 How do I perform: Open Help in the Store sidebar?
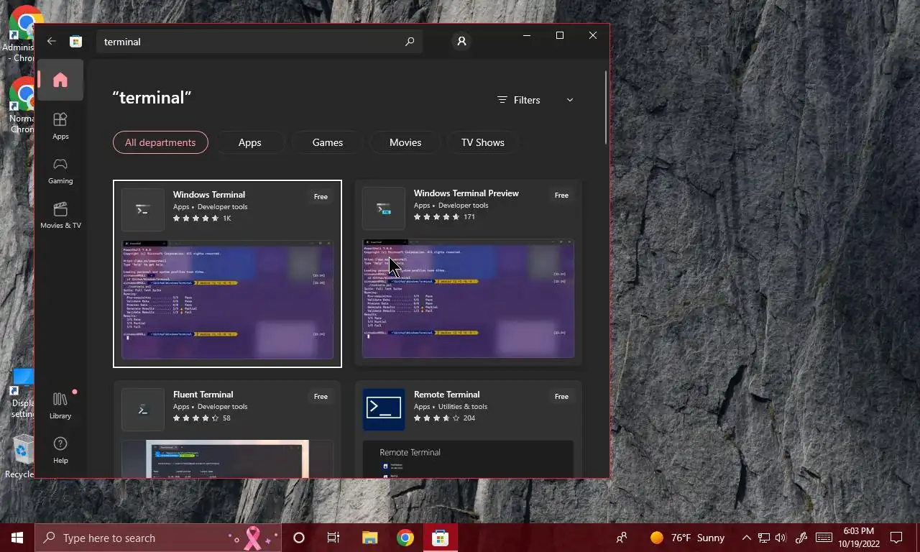60,450
